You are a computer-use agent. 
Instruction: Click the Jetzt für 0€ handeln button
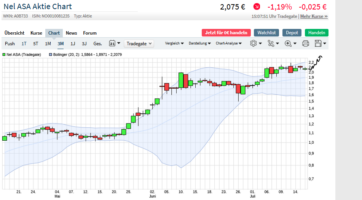(226, 33)
